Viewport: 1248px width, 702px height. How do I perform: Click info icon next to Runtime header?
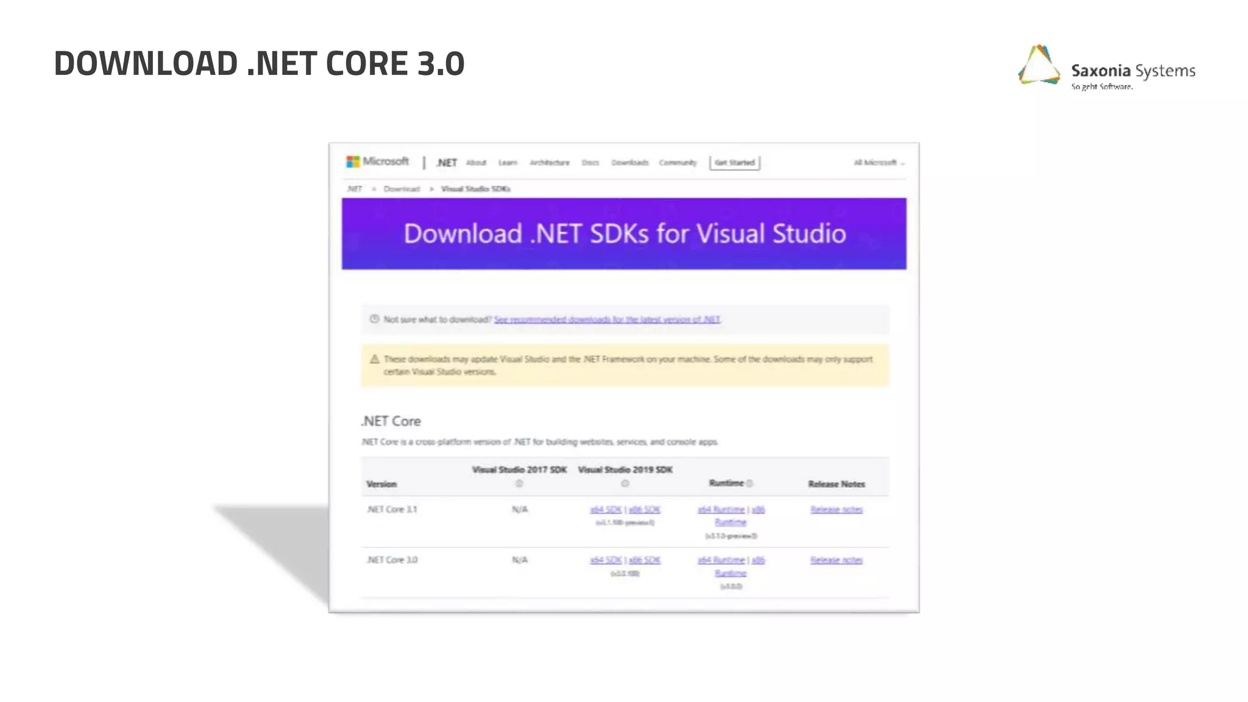[750, 483]
